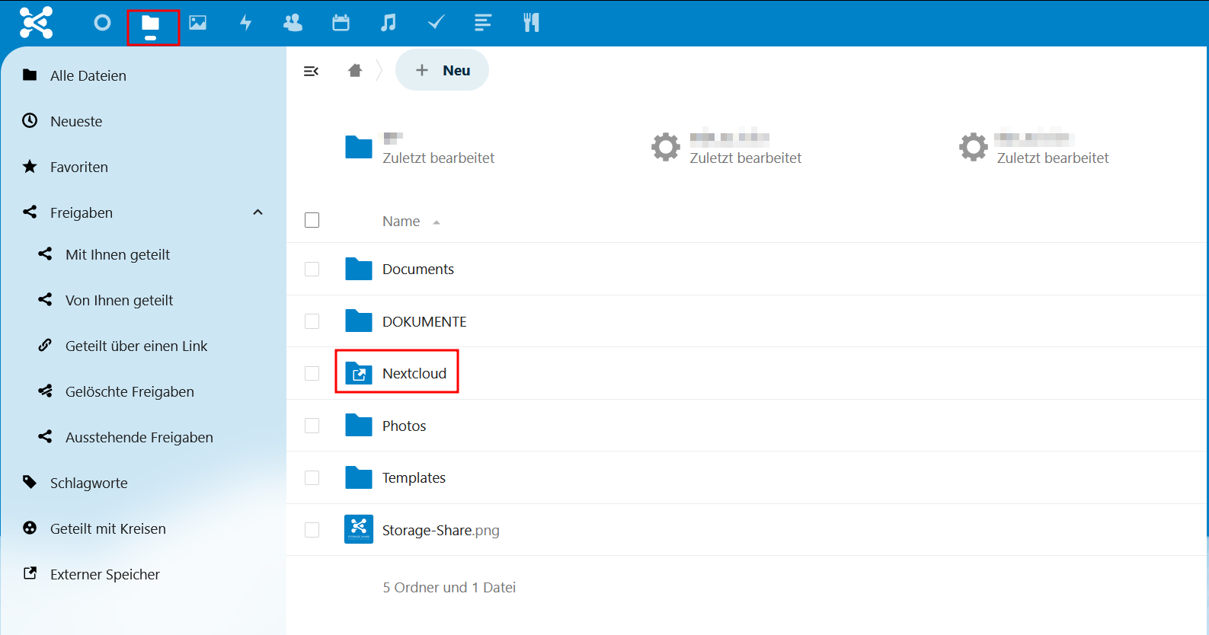Image resolution: width=1209 pixels, height=635 pixels.
Task: Open the Photos app icon in top bar
Action: [x=198, y=23]
